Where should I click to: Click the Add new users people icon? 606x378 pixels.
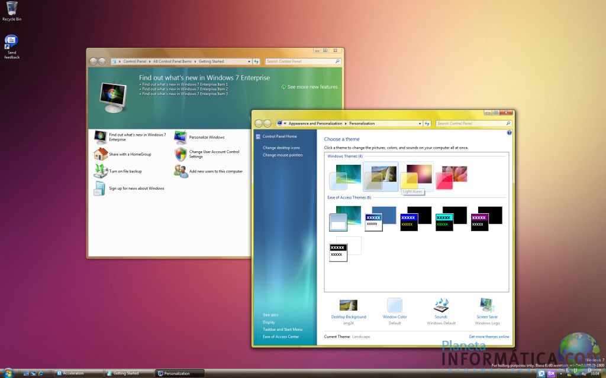180,171
